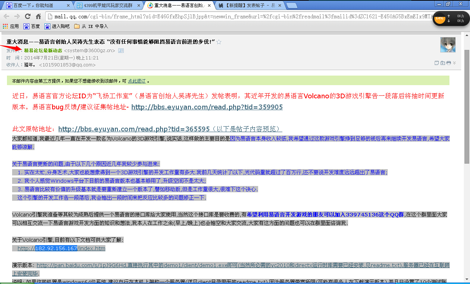Minimize the browser window
Viewport: 470px width, 284px height.
[x=439, y=4]
